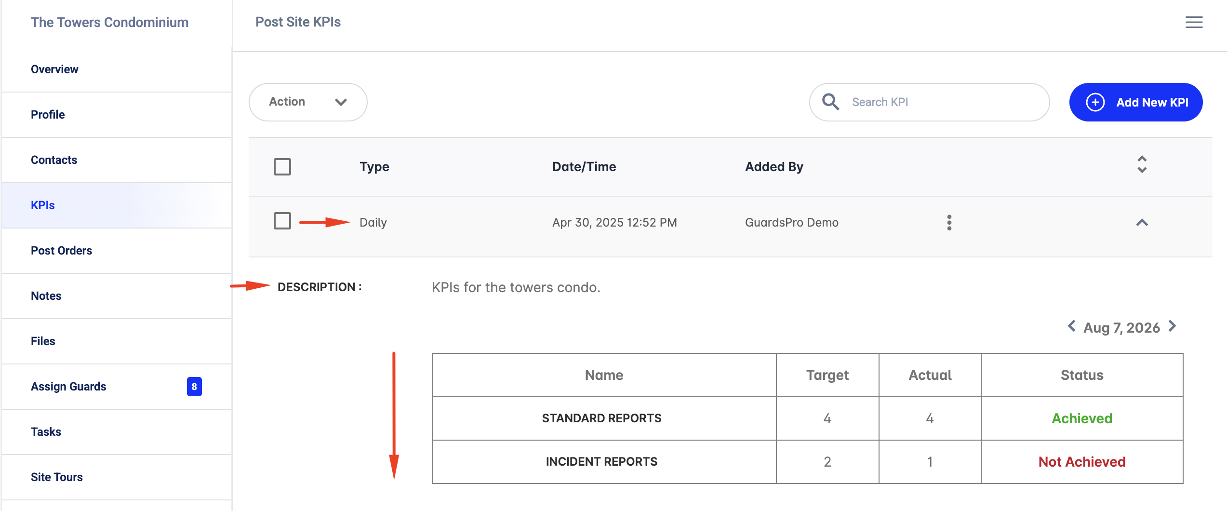Open Tasks in the sidebar
This screenshot has height=511, width=1227.
tap(117, 432)
